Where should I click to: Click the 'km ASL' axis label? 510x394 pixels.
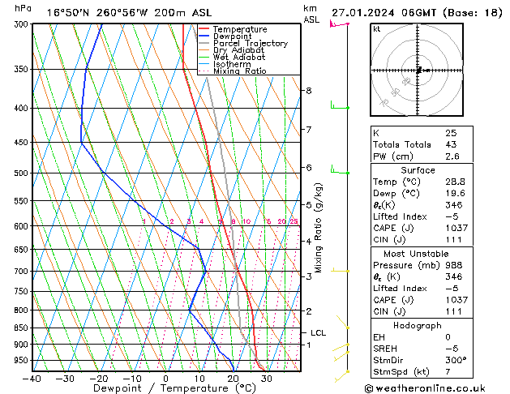click(x=311, y=14)
